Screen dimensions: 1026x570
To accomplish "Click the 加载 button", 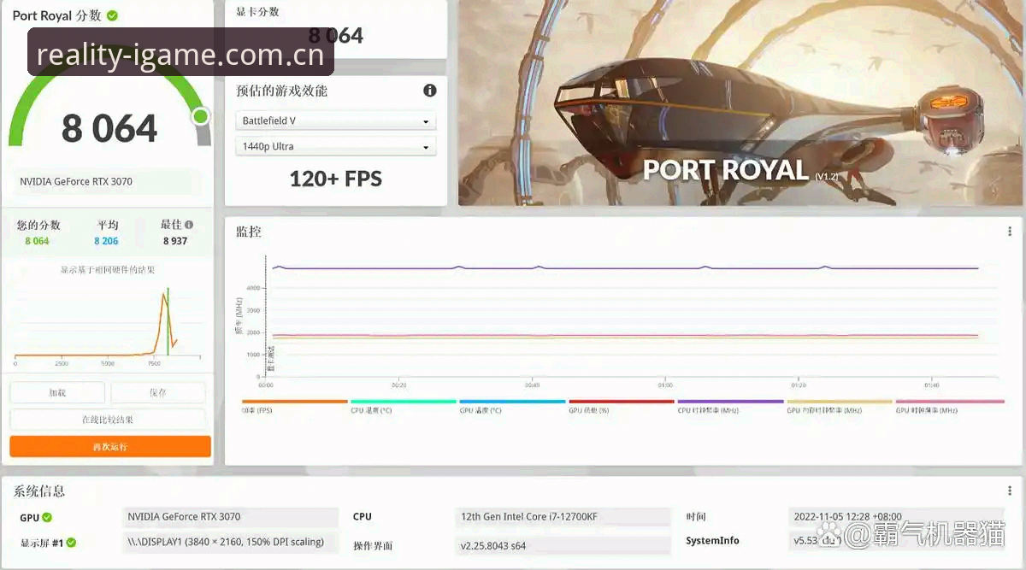I will pyautogui.click(x=57, y=392).
